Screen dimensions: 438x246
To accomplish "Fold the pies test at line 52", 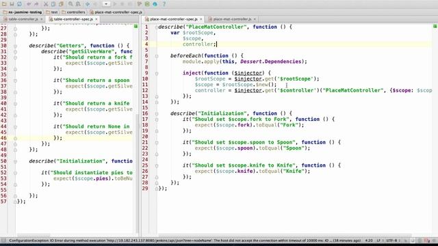I will pyautogui.click(x=15, y=173).
